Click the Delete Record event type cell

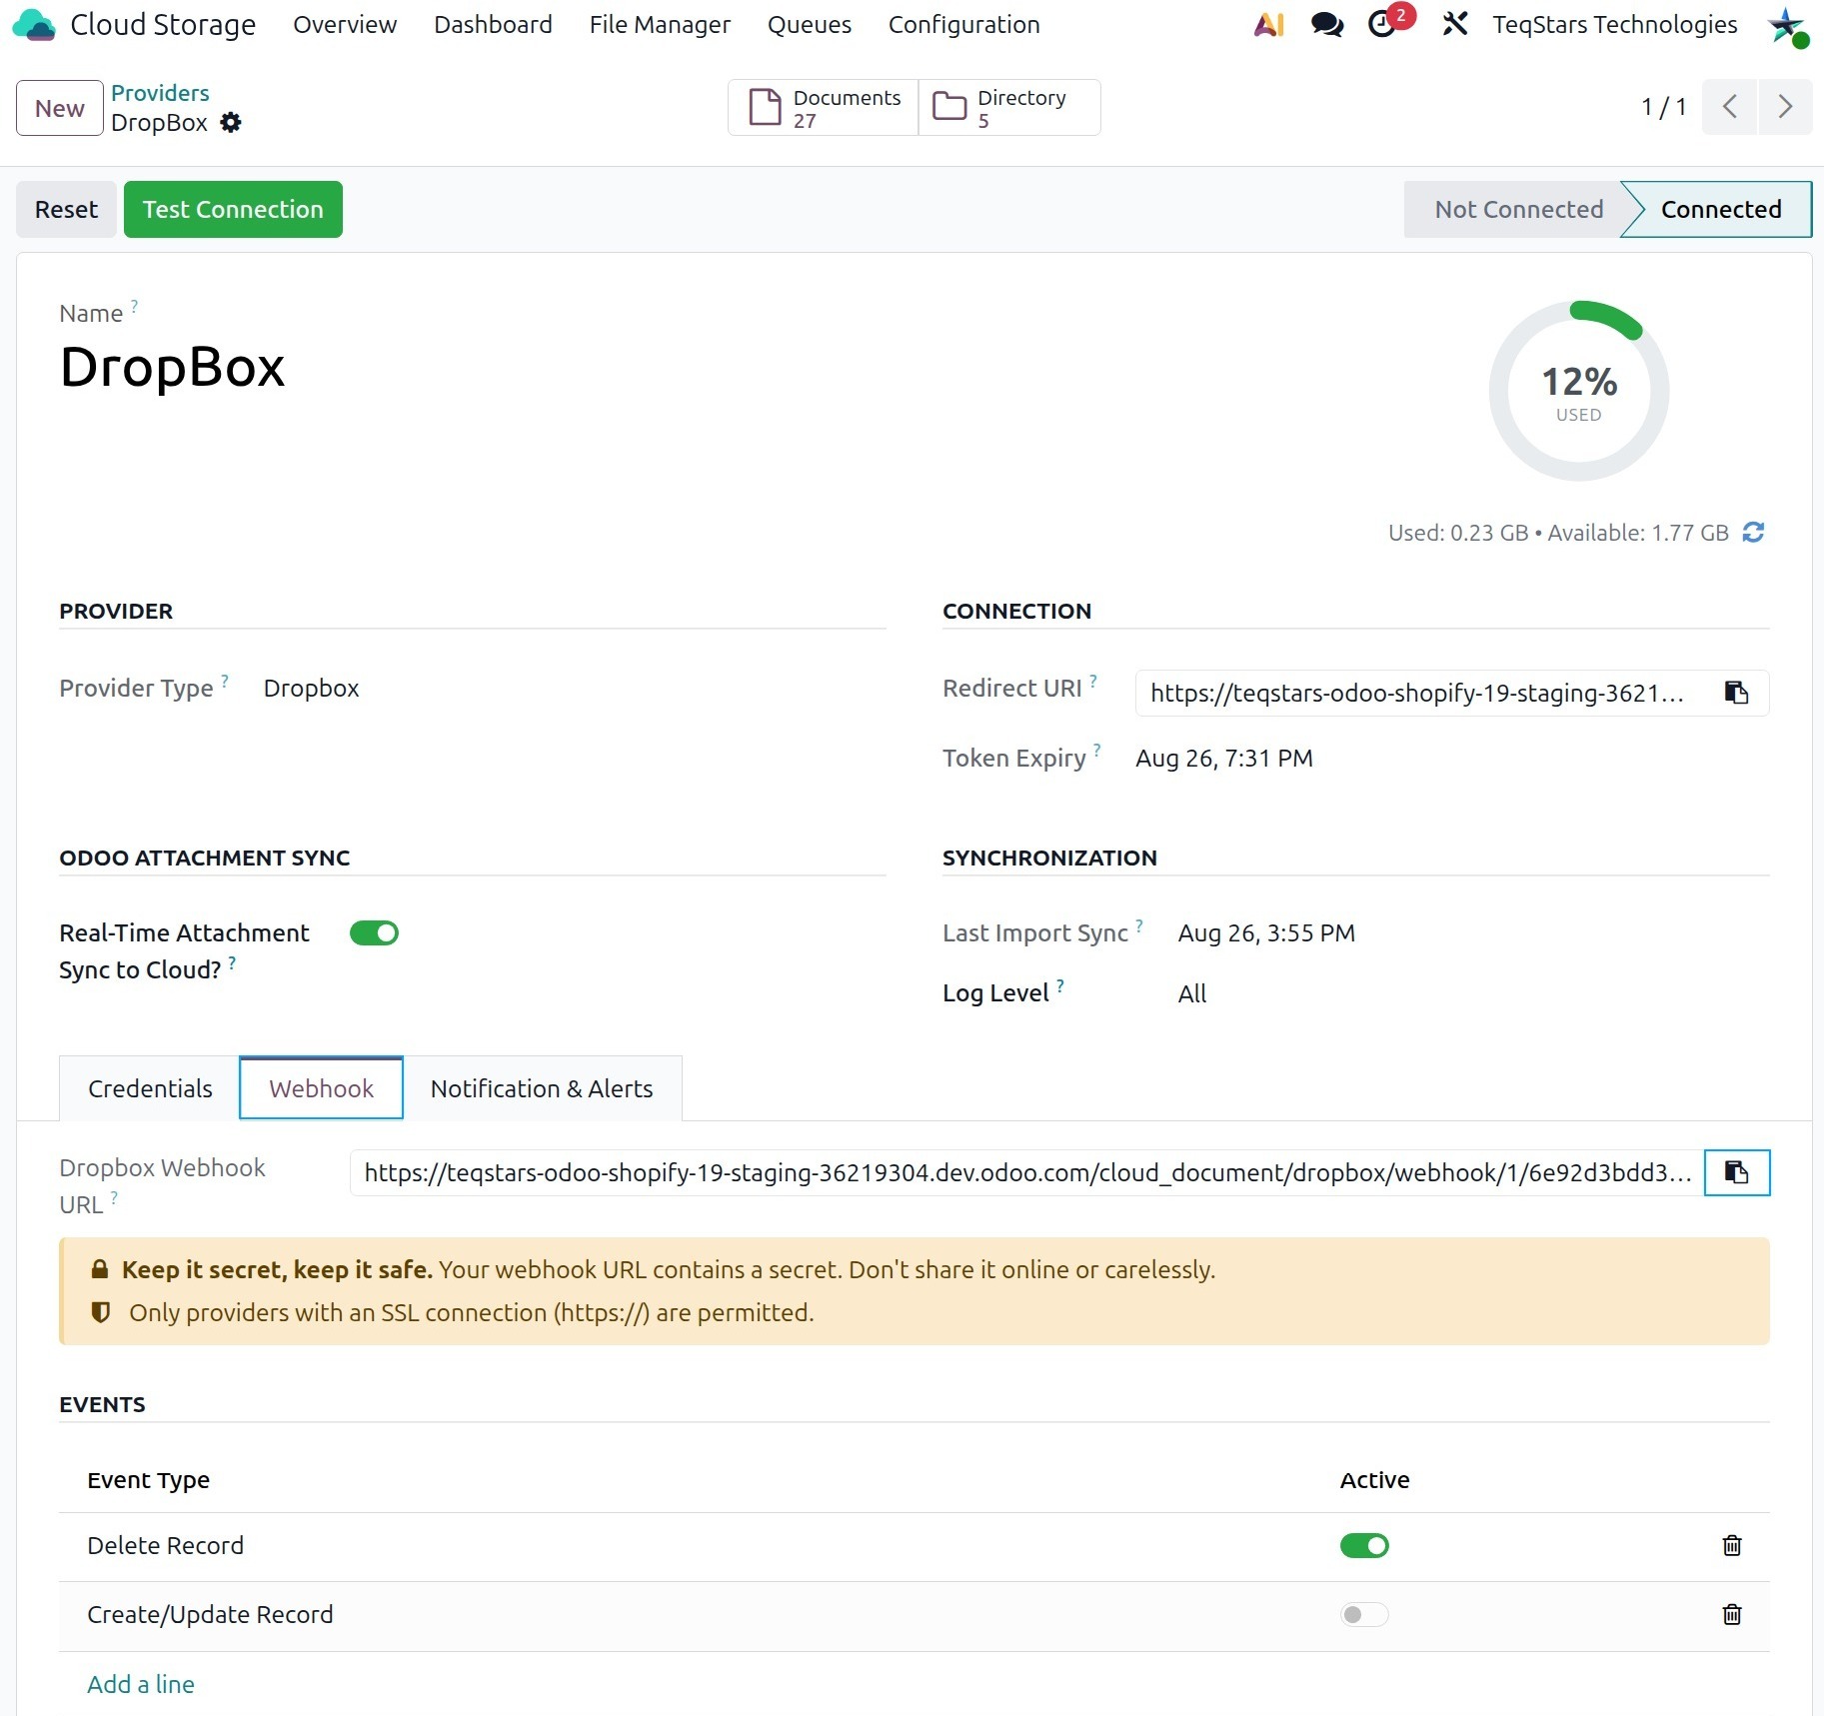click(x=165, y=1546)
